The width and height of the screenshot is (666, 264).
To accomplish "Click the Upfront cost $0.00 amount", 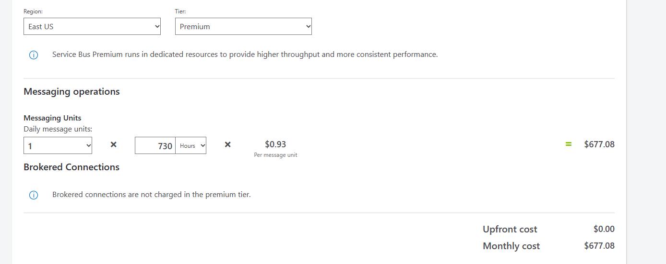I will [x=604, y=229].
